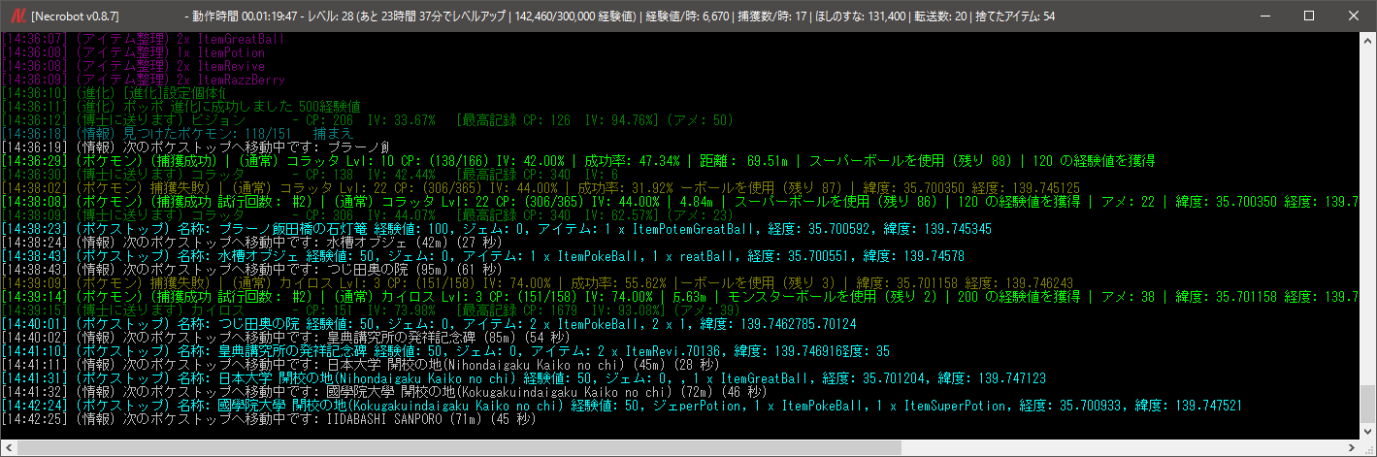
Task: Minimize the Necrobot console window
Action: point(1264,16)
